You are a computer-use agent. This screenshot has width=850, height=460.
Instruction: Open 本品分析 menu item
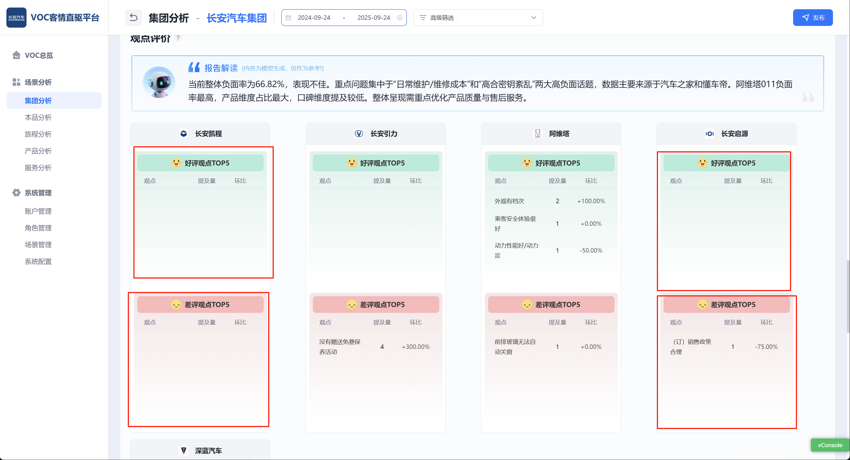click(x=38, y=118)
